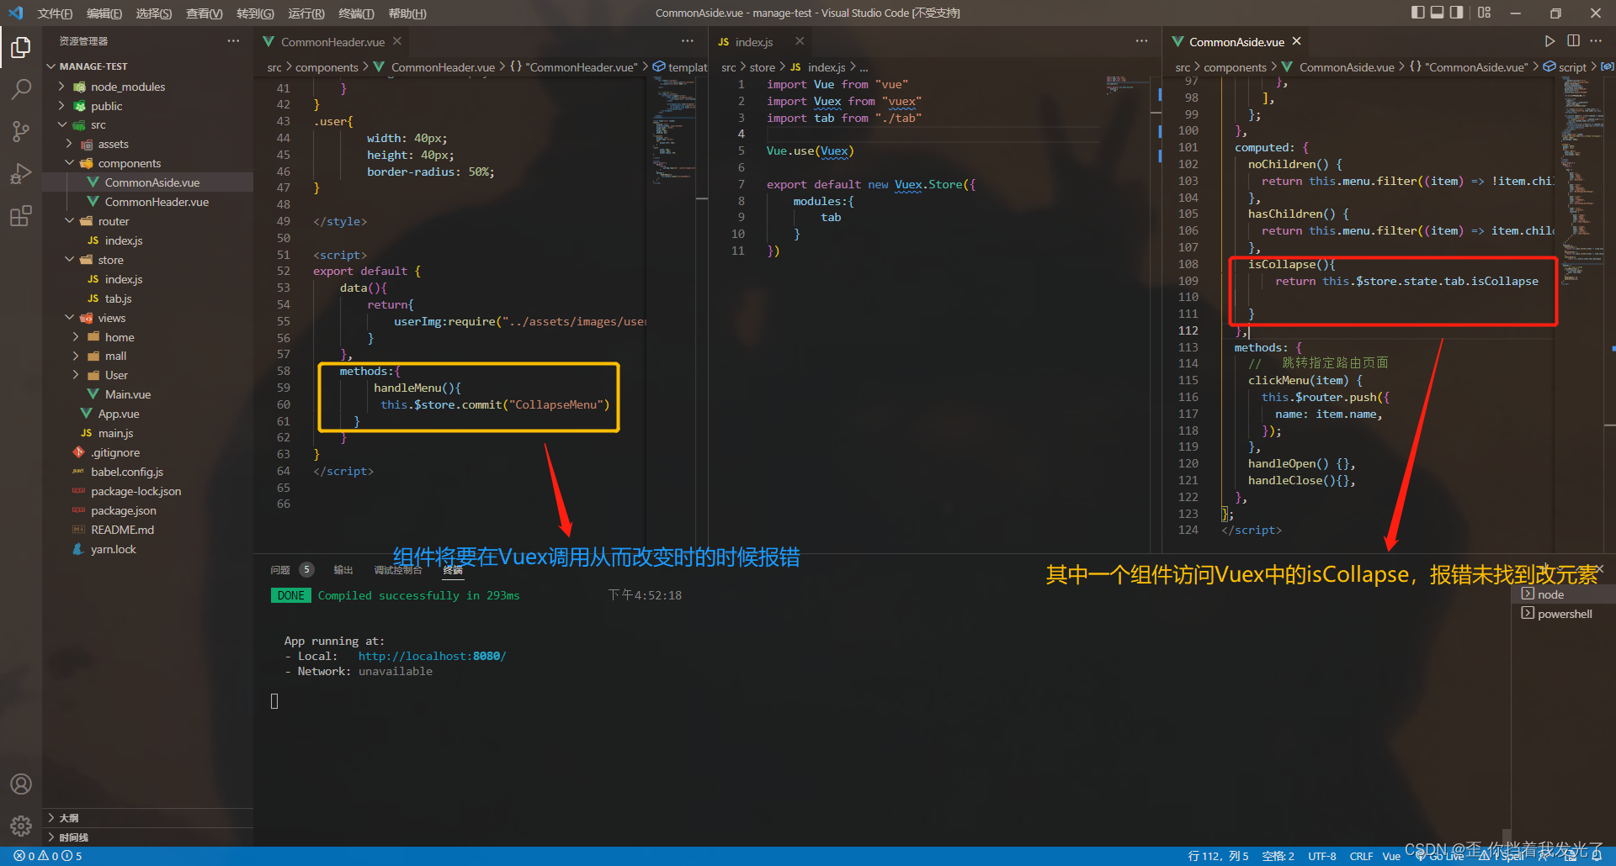The image size is (1616, 866).
Task: Open the Extensions view
Action: point(21,216)
